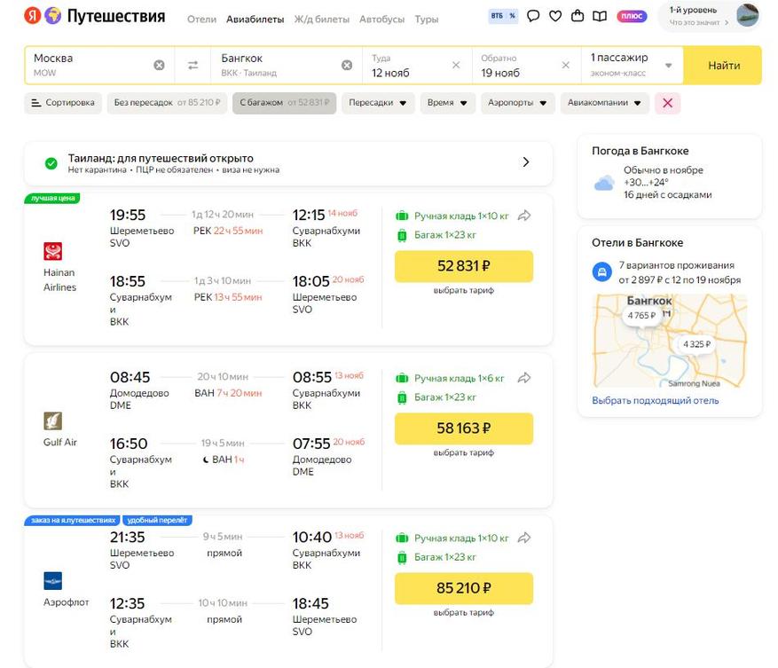Clear the Бангкок destination field
The height and width of the screenshot is (668, 778).
click(347, 65)
